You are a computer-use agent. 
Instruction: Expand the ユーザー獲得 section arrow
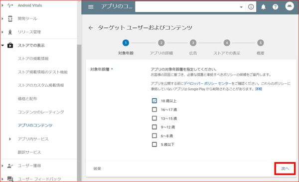coord(2,166)
